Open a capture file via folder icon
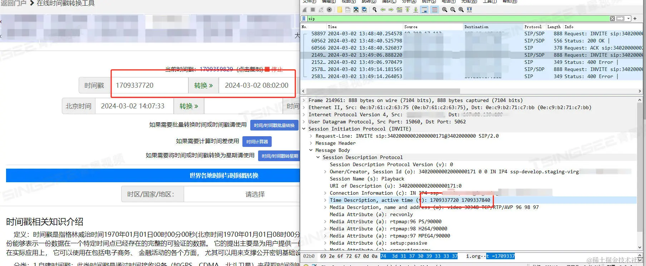The image size is (646, 266). (340, 10)
